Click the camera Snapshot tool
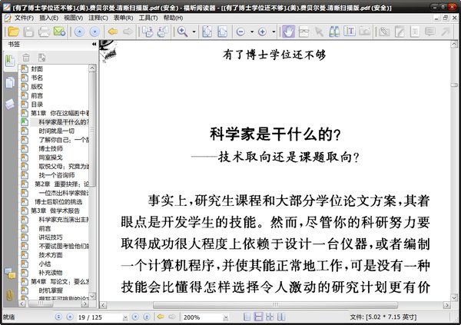This screenshot has height=325, width=461. click(364, 32)
